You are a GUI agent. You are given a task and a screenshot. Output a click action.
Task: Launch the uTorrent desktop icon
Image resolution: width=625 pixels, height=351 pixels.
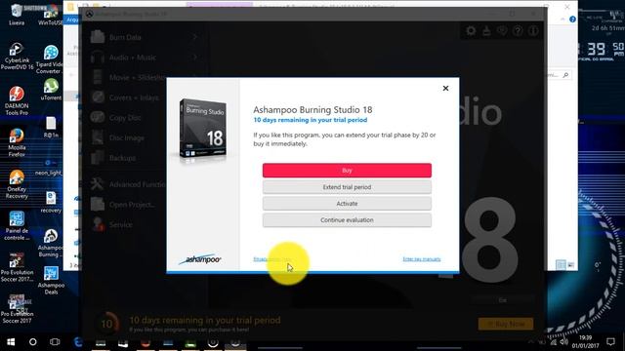[51, 89]
